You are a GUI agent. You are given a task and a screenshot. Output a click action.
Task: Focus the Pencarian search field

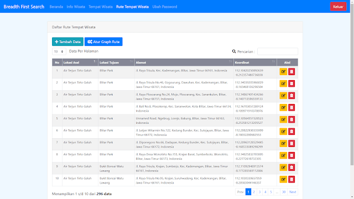click(x=278, y=51)
